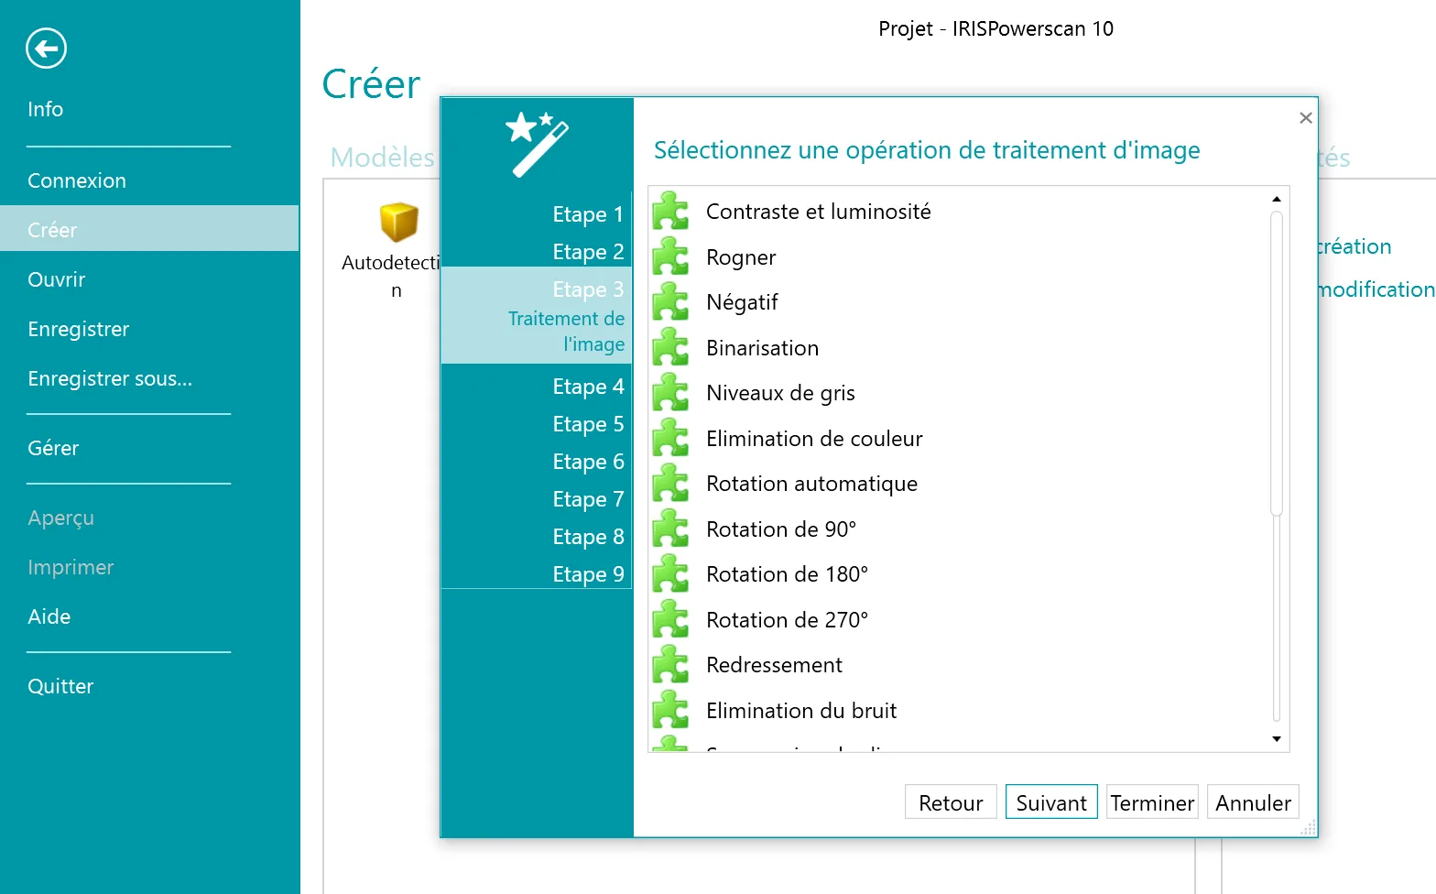Click the Autodetection yellow cube icon
1436x894 pixels.
(398, 222)
